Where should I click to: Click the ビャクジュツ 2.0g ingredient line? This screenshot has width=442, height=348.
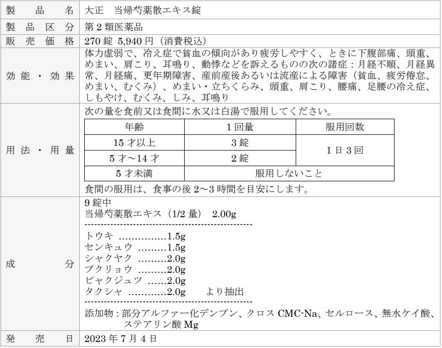[x=135, y=281]
